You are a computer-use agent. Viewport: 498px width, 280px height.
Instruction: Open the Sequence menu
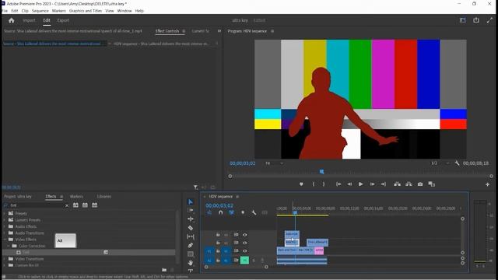pos(40,11)
